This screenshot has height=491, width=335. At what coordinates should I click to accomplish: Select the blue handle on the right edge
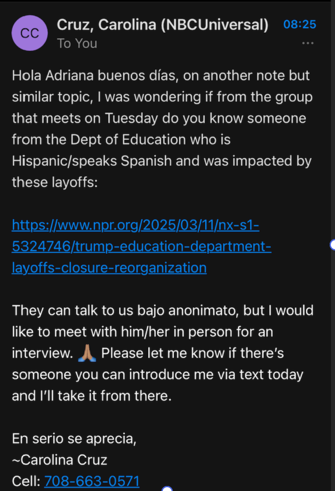pyautogui.click(x=333, y=245)
